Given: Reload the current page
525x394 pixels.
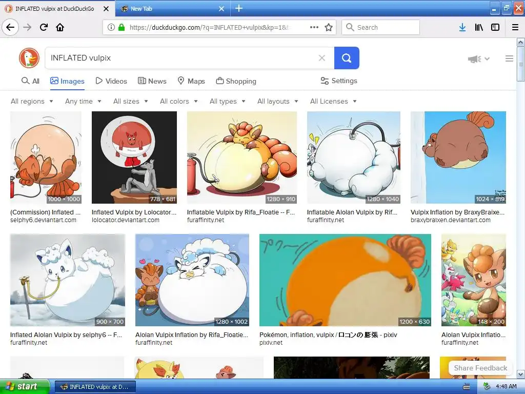Looking at the screenshot, I should pyautogui.click(x=44, y=27).
